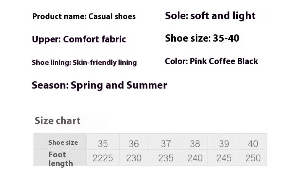The height and width of the screenshot is (181, 302).
Task: Select size 38 in the table
Action: 193,142
